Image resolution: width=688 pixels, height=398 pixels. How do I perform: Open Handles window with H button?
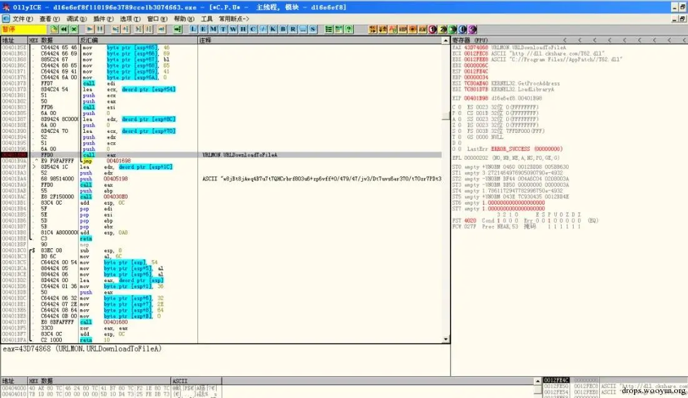click(x=243, y=29)
